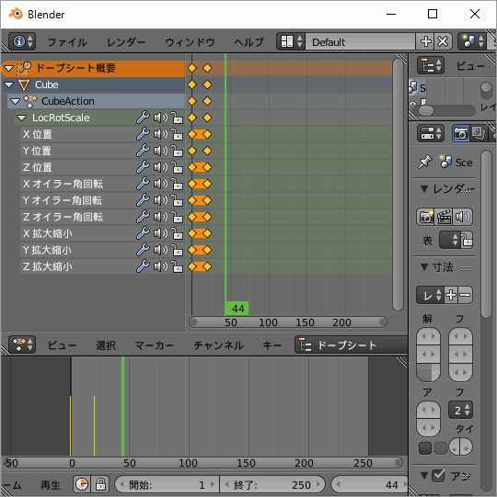Open the dope sheet editor type selector

22,345
